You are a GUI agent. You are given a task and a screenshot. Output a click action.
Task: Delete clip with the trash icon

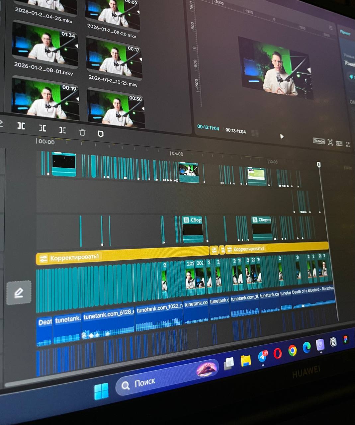coord(82,132)
